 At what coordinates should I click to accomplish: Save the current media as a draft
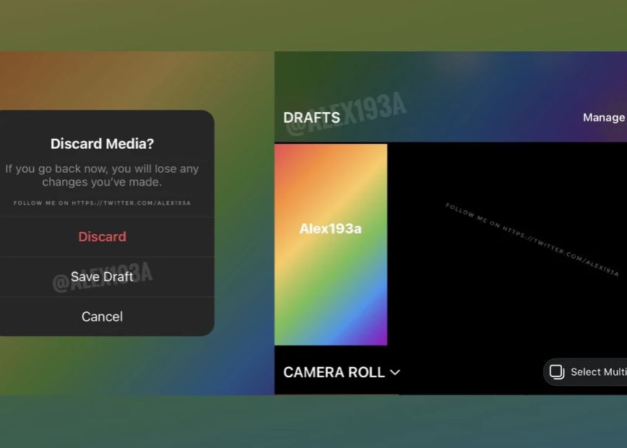pos(102,276)
